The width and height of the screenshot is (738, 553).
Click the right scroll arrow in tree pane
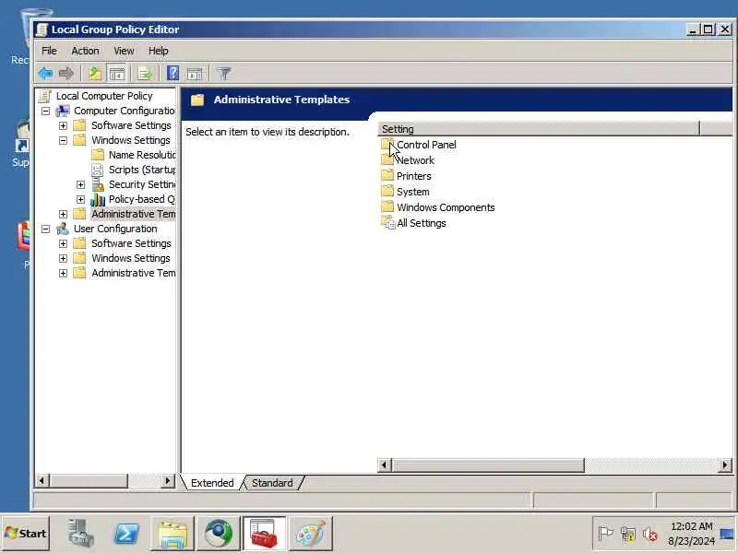coord(168,480)
